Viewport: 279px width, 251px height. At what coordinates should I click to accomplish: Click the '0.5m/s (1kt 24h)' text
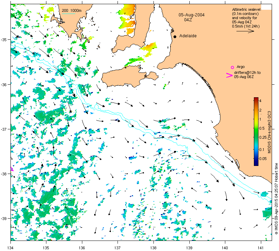[x=246, y=26]
